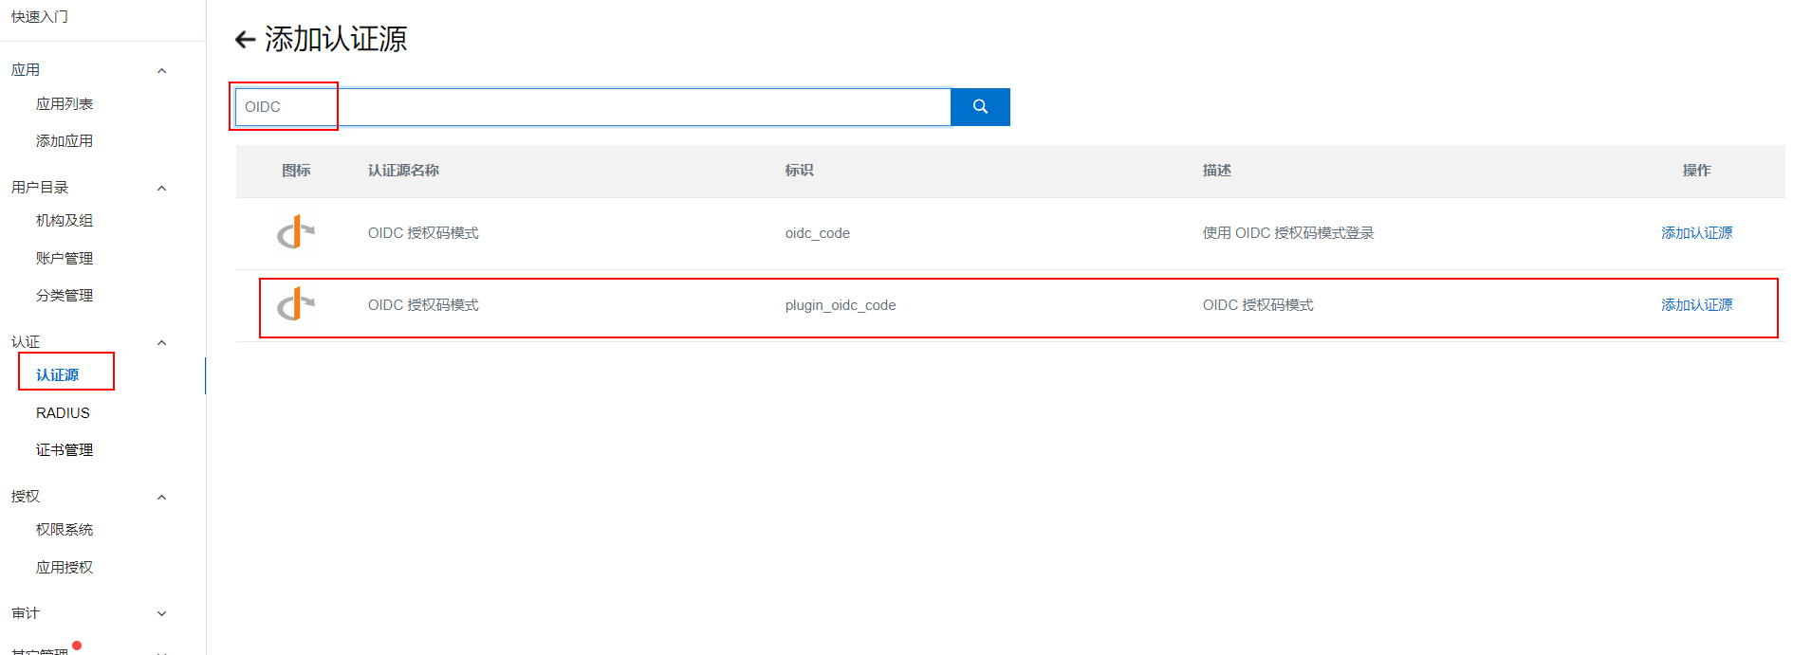Click 添加认证源 link for plugin_oidc_code

tap(1696, 305)
